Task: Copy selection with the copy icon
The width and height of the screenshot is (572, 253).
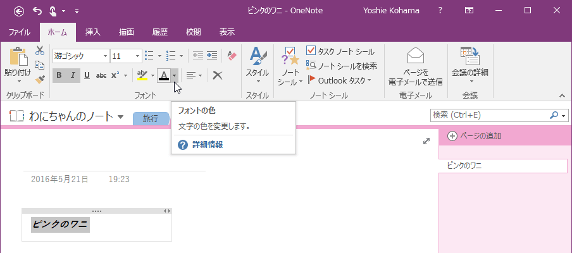Action: click(x=40, y=65)
